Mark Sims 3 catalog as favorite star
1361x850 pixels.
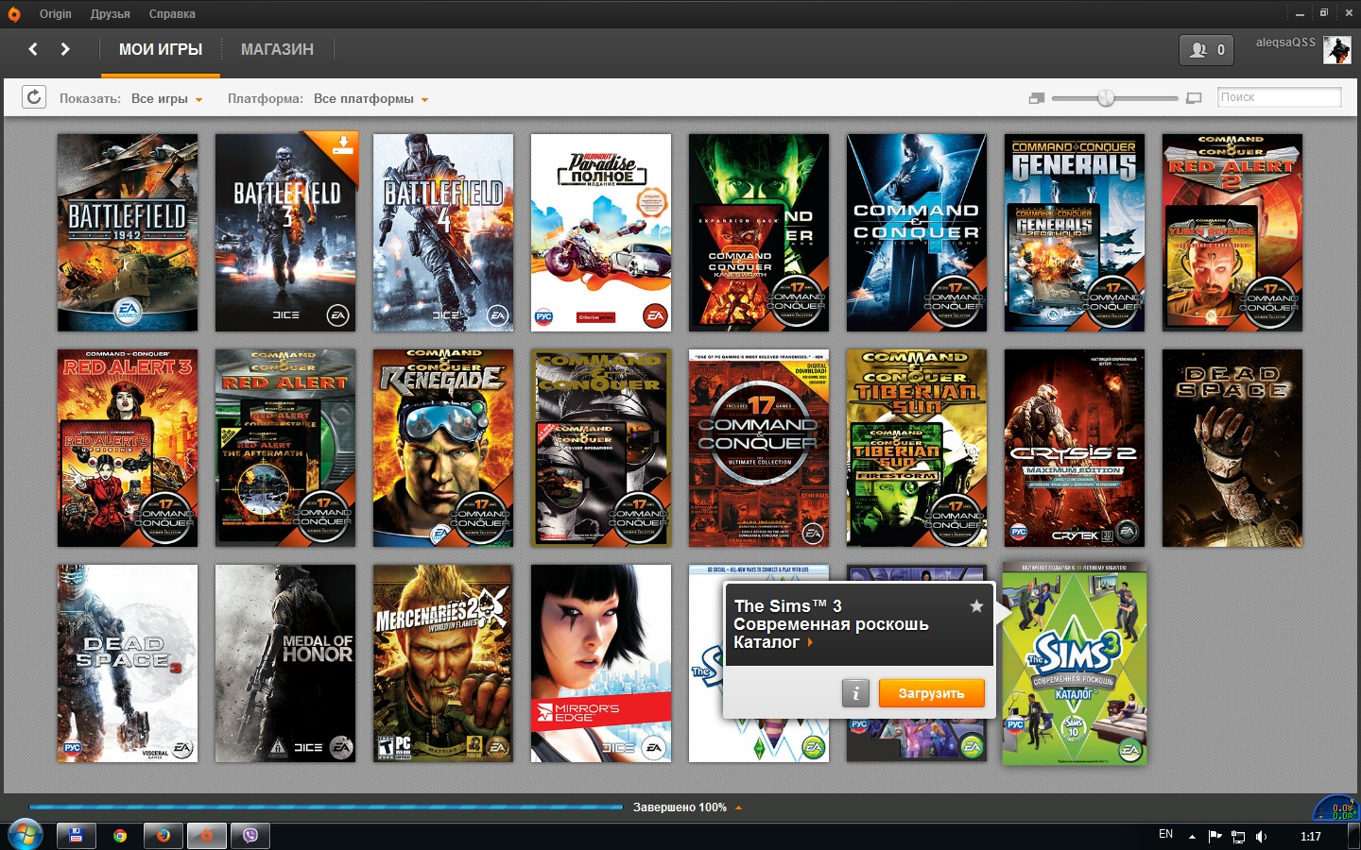click(976, 606)
